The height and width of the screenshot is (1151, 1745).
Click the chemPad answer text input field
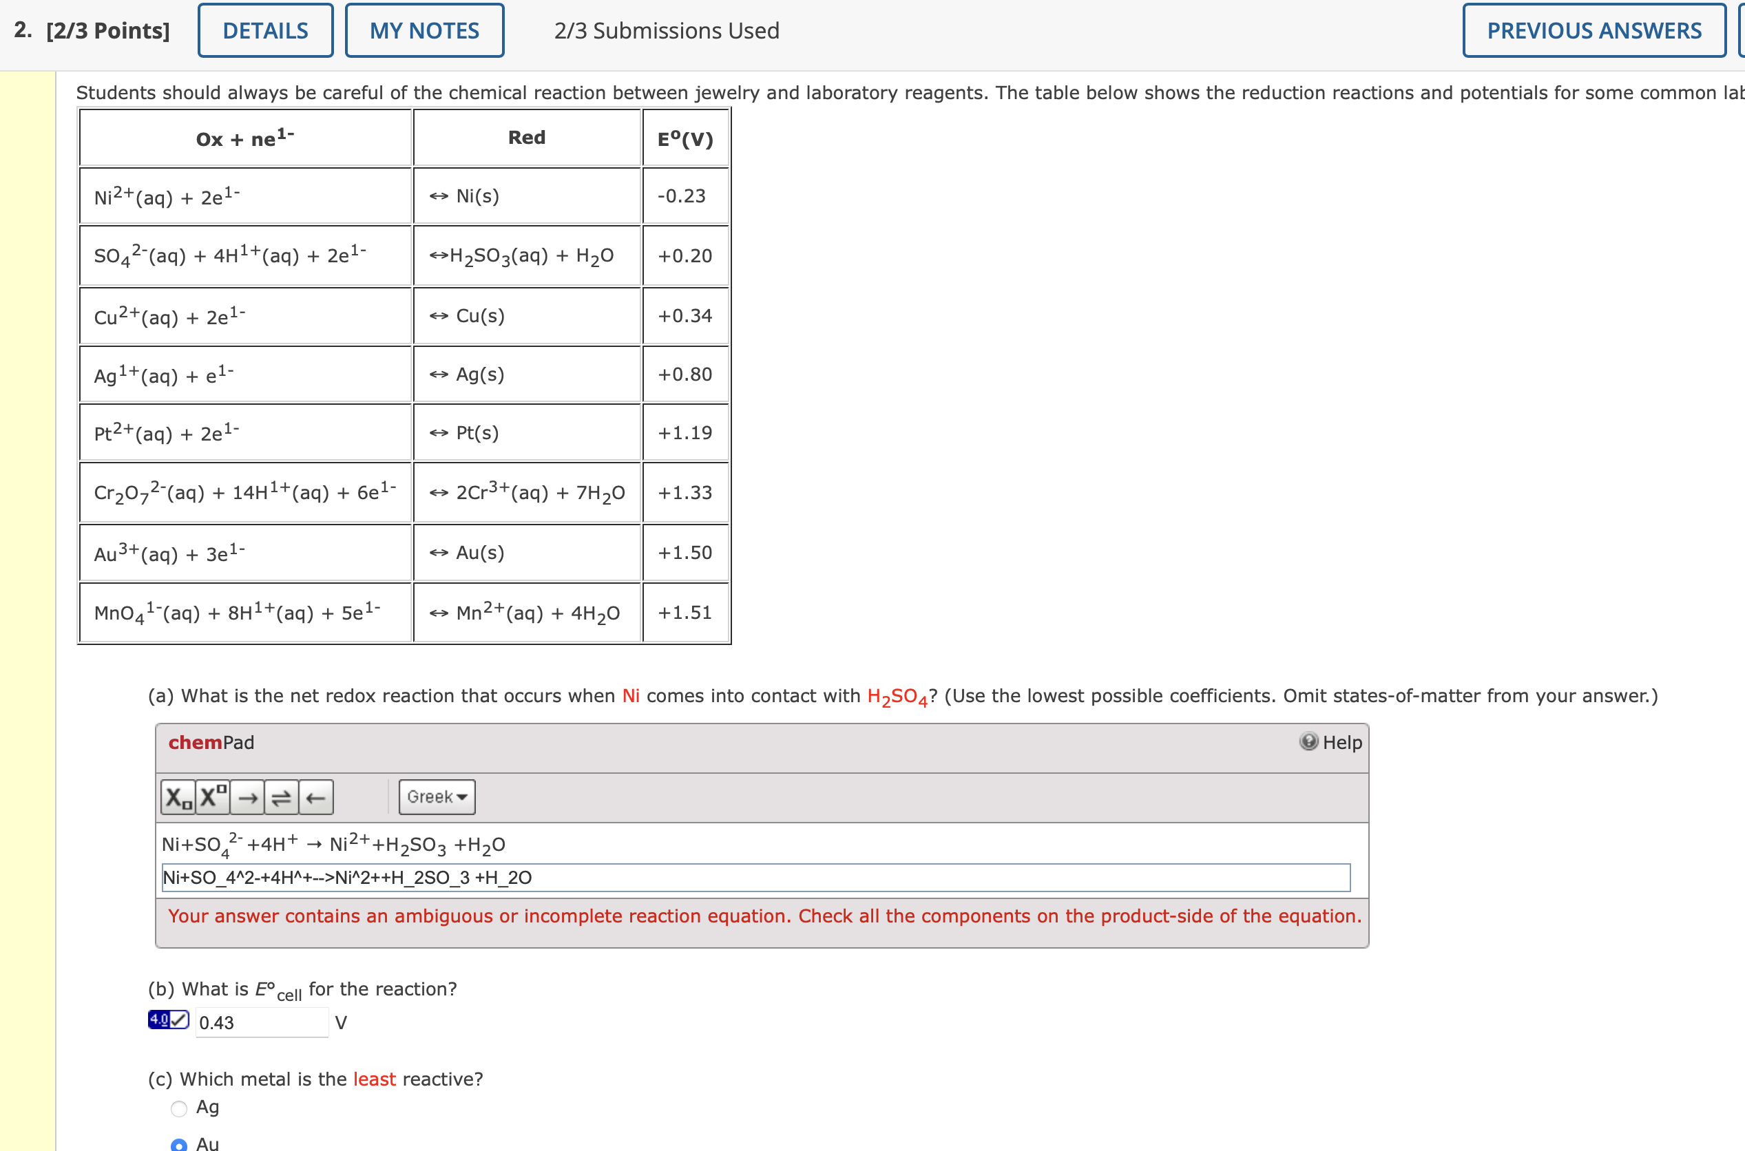point(756,877)
